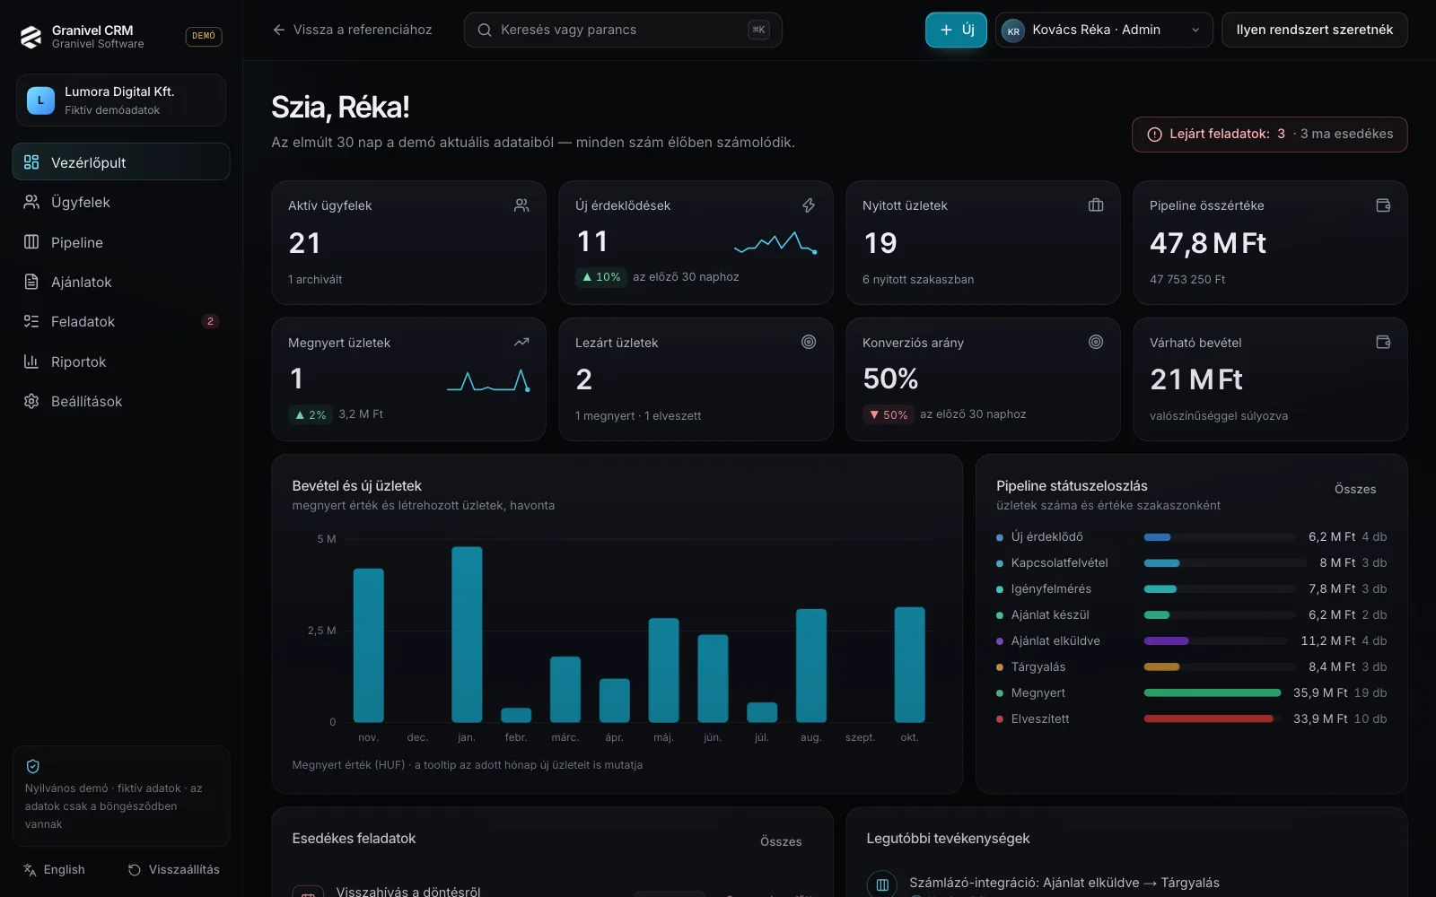The height and width of the screenshot is (897, 1436).
Task: Click the Feladatok checklist icon in sidebar
Action: pos(31,321)
